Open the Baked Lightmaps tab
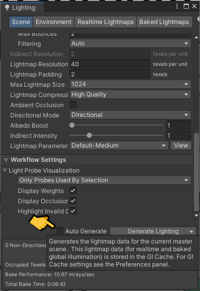 164,22
